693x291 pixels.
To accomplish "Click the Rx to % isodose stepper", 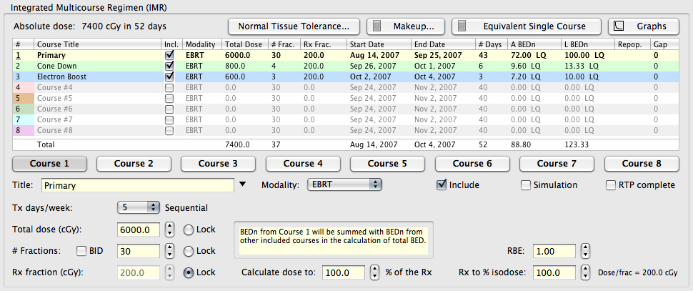I will (585, 272).
